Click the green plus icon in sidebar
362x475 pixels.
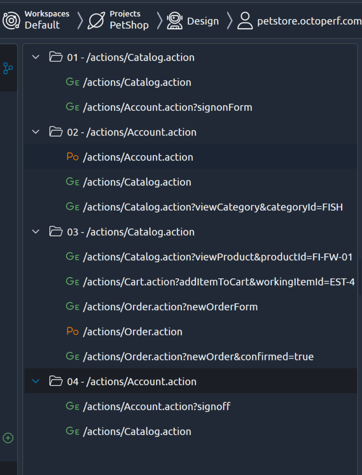(x=8, y=437)
